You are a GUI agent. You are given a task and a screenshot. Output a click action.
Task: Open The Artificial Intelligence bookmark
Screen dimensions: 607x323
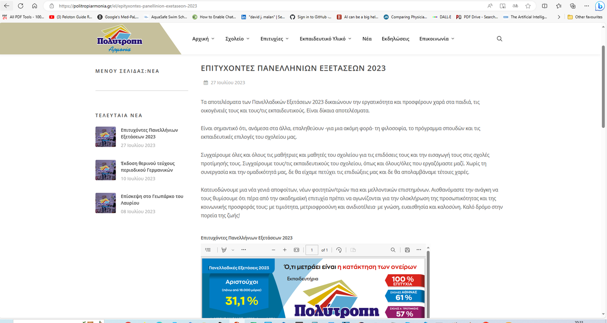click(x=525, y=17)
